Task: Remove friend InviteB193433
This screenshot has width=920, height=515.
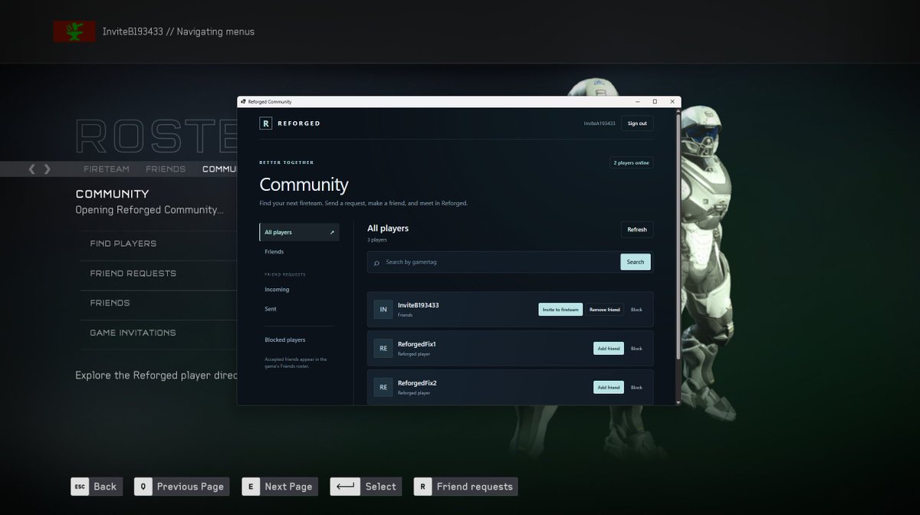Action: pyautogui.click(x=604, y=310)
